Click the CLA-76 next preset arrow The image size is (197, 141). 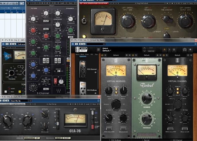(x=75, y=104)
